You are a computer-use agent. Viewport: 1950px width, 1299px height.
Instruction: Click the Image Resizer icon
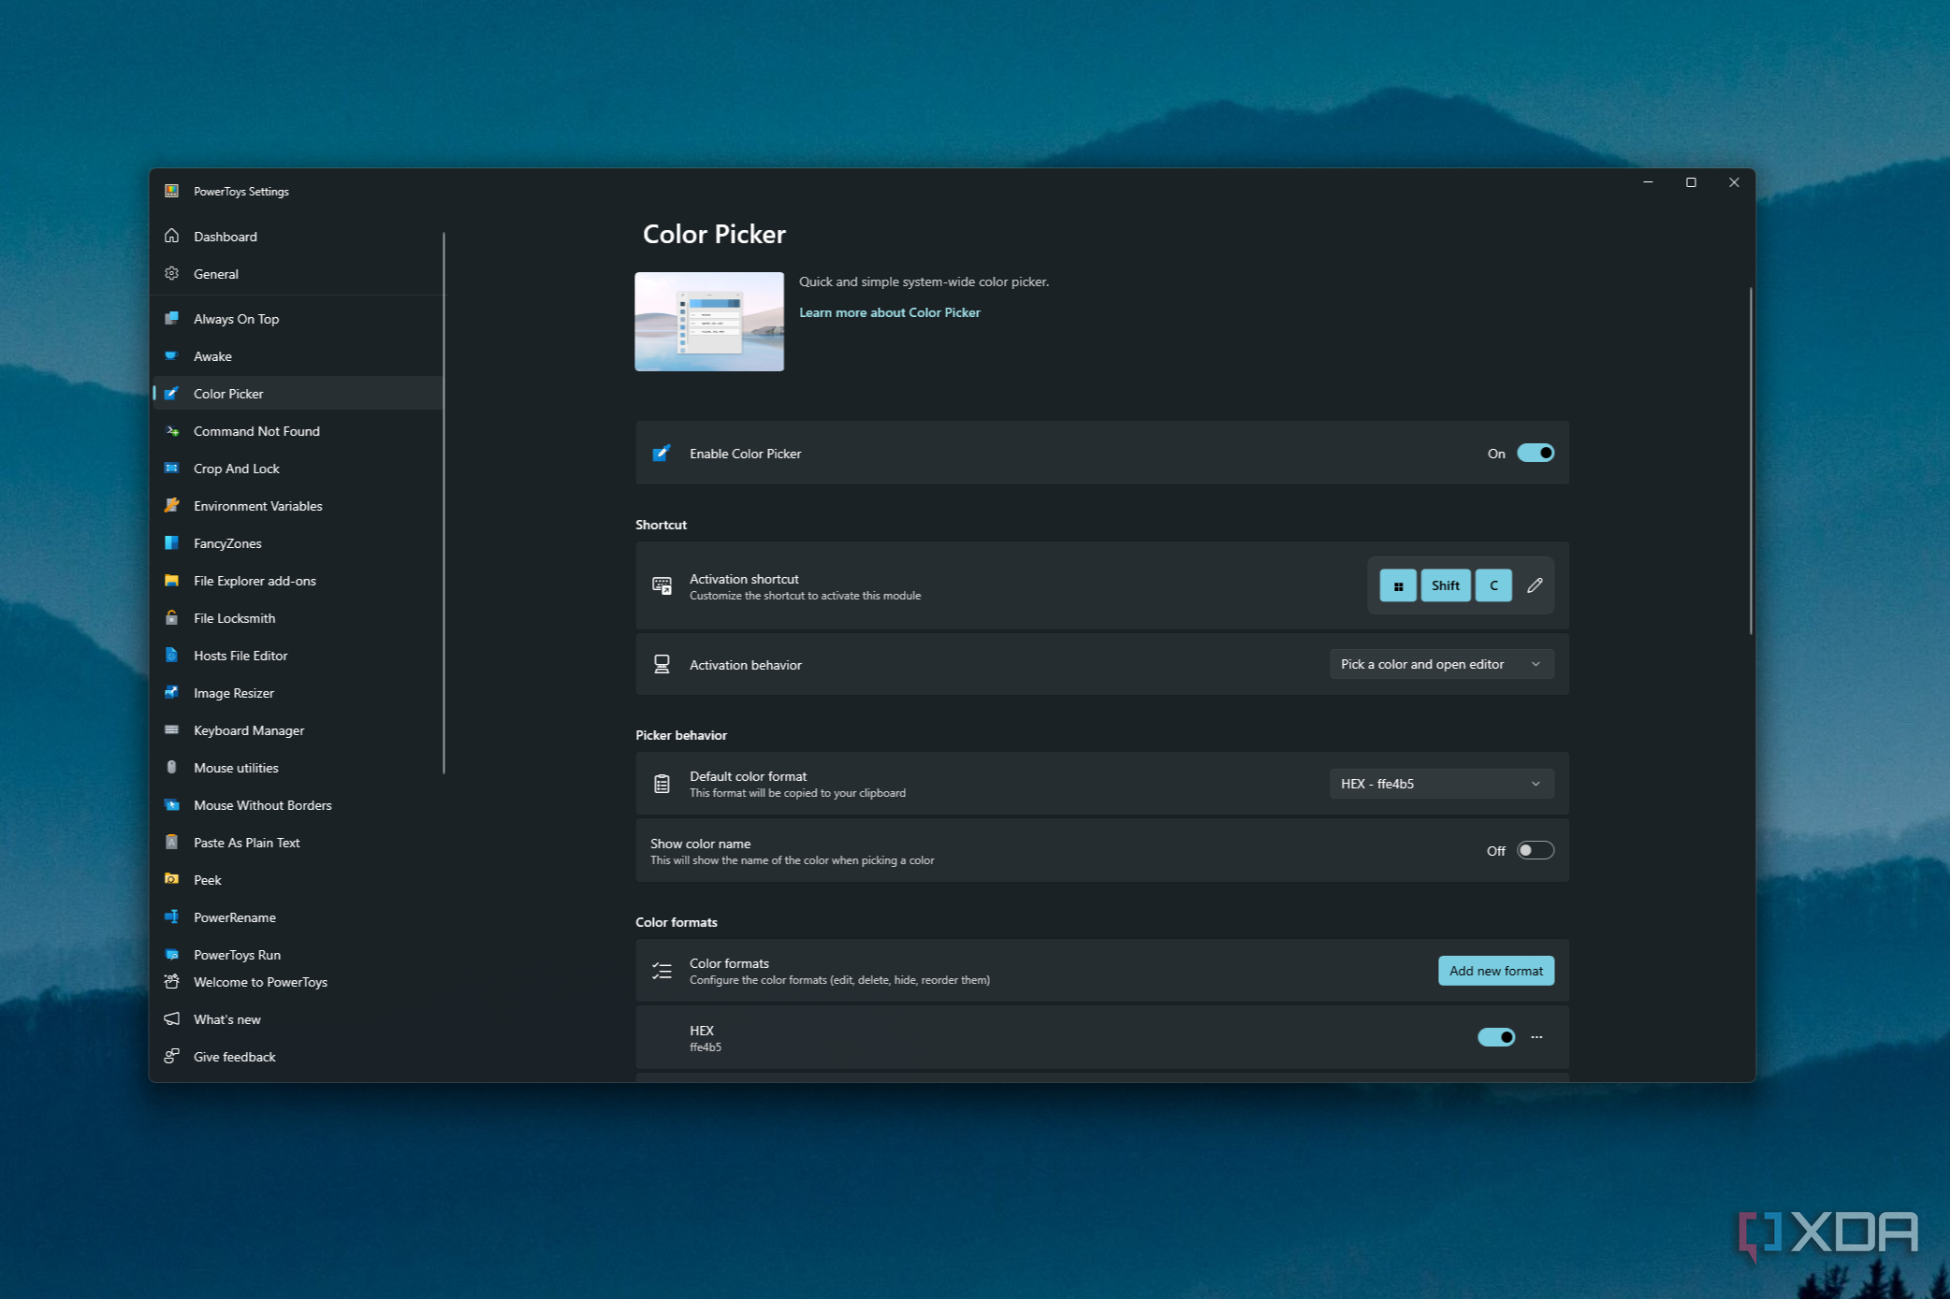[x=171, y=692]
